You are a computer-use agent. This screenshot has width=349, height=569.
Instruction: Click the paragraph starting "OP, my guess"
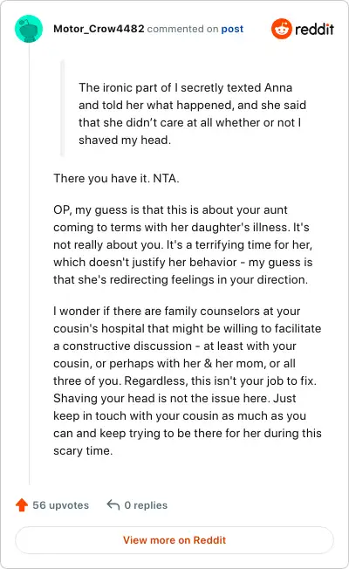[183, 244]
